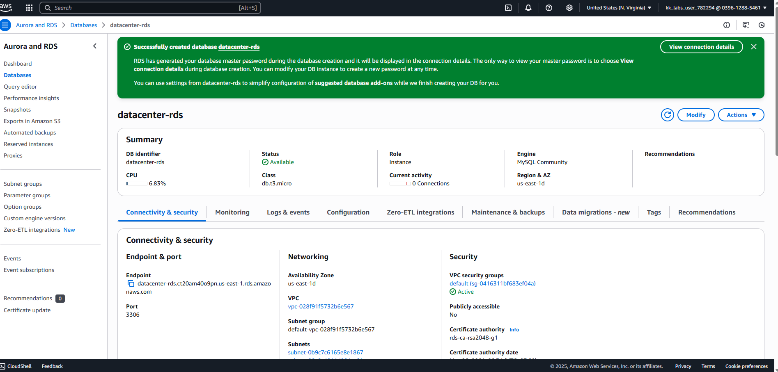Viewport: 778px width, 372px height.
Task: Open Snapshots in sidebar
Action: click(17, 110)
